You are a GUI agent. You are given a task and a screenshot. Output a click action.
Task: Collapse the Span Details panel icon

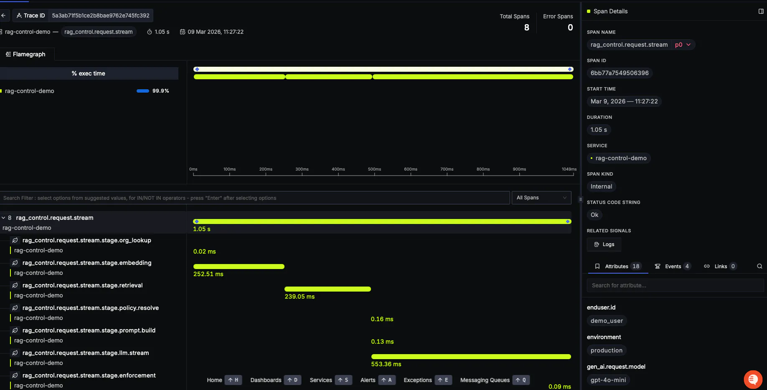pos(761,11)
